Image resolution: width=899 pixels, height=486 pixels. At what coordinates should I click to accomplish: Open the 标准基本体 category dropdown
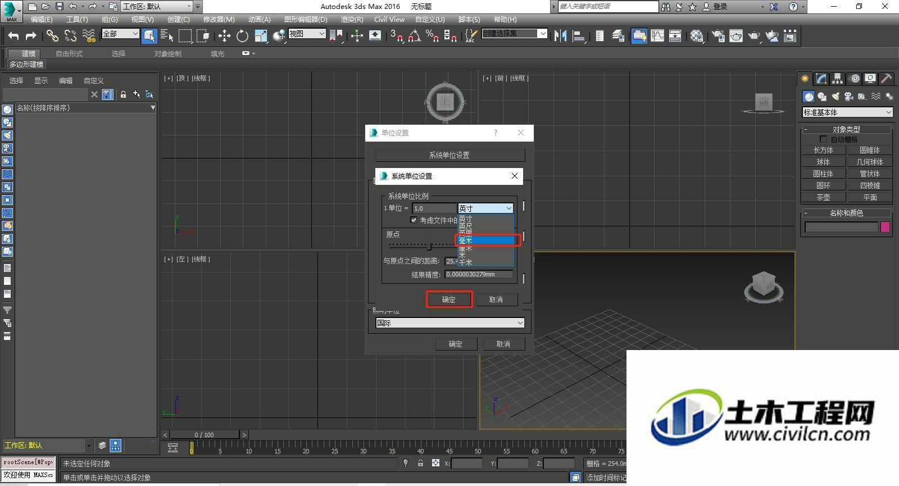pyautogui.click(x=847, y=112)
